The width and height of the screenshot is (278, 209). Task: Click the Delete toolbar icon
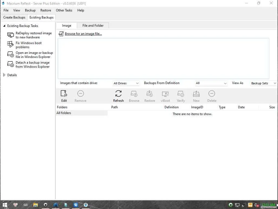212,94
